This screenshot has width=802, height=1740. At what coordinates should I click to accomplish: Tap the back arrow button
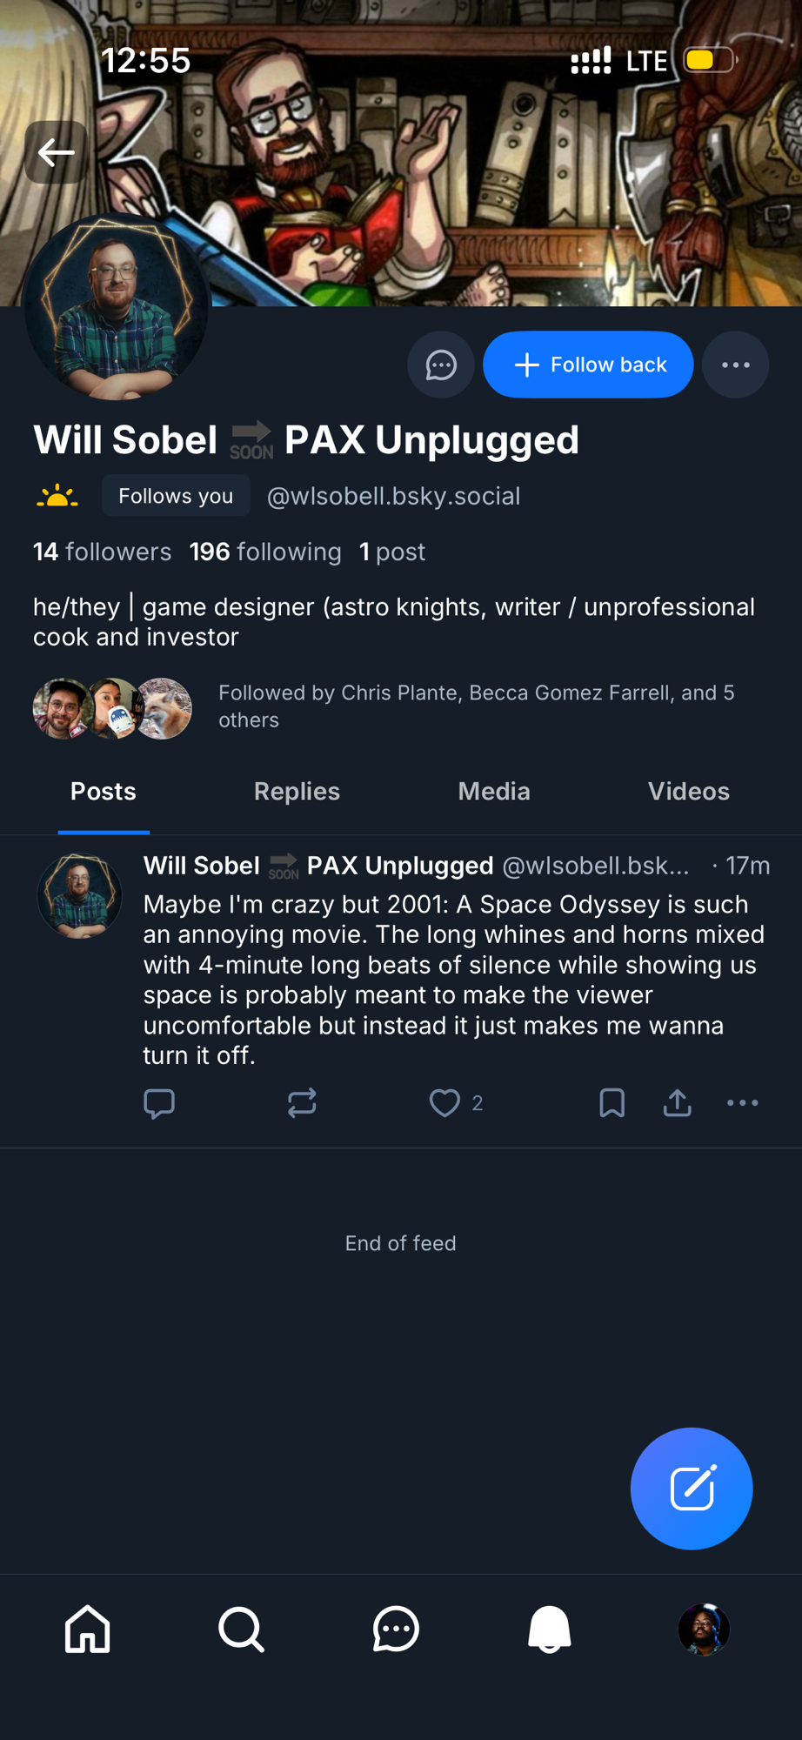56,153
